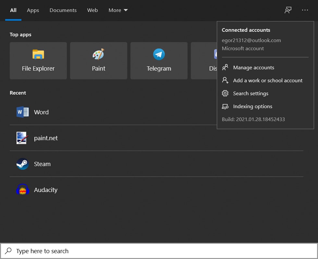Screen dimensions: 318x259
Task: Click the File Explorer tile label
Action: point(38,68)
